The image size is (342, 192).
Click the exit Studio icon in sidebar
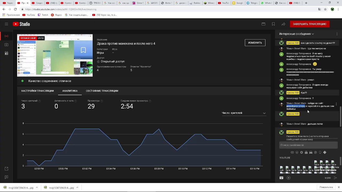(6, 169)
